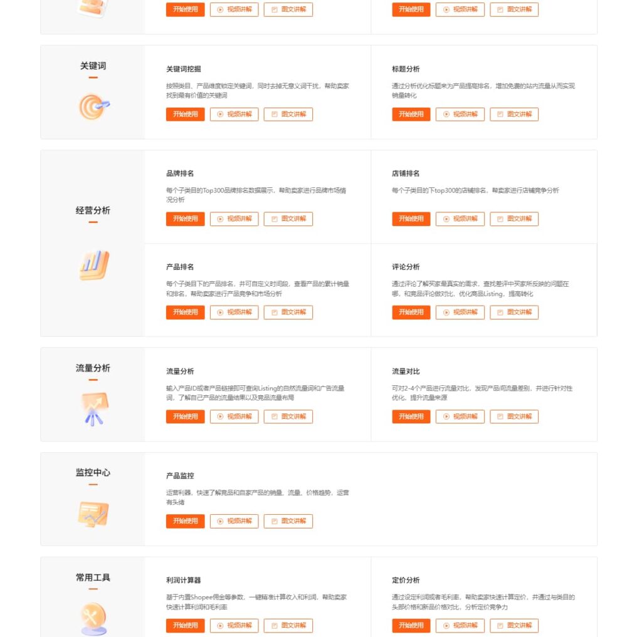Start using 关键词挖掘 with 开始使用

(x=185, y=114)
